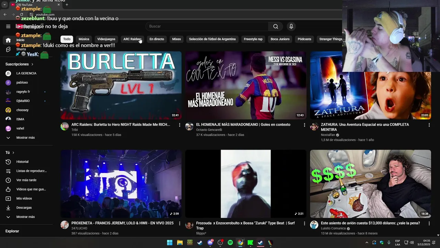Viewport: 440px width, 248px height.
Task: Open the Windows Start menu
Action: click(x=169, y=242)
